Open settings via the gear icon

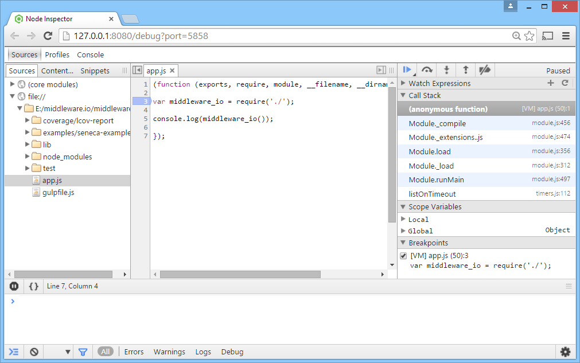[565, 352]
